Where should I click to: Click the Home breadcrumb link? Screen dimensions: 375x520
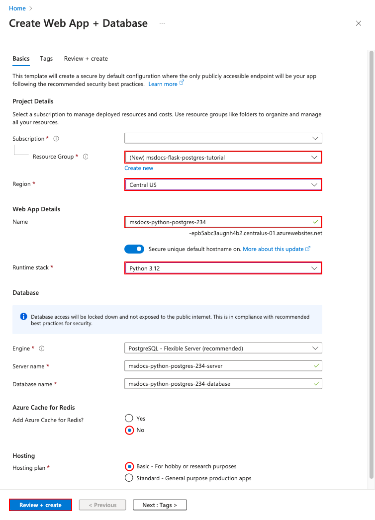pos(17,8)
